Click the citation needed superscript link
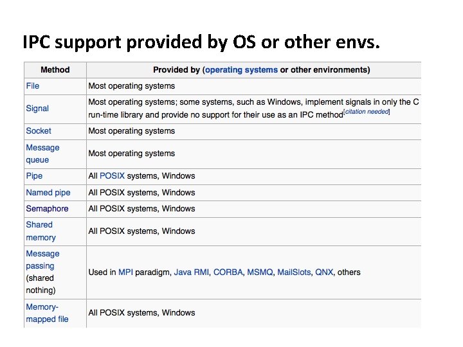The image size is (463, 347). pos(367,112)
